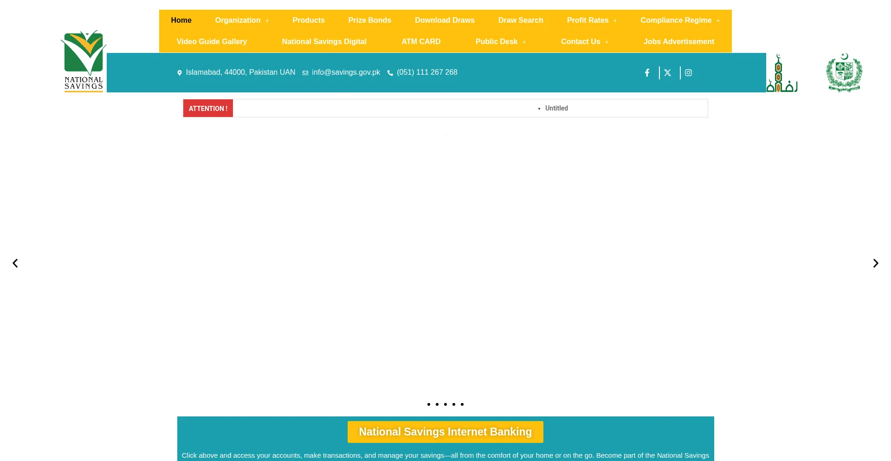This screenshot has width=891, height=461.
Task: Open the Prize Bonds page
Action: pos(370,20)
